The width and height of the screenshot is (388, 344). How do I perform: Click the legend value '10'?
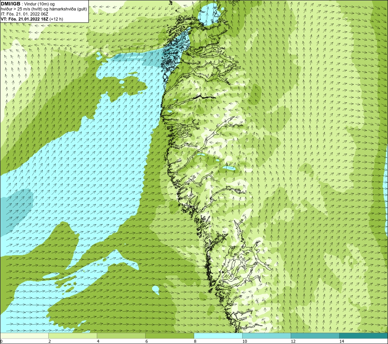244,341
